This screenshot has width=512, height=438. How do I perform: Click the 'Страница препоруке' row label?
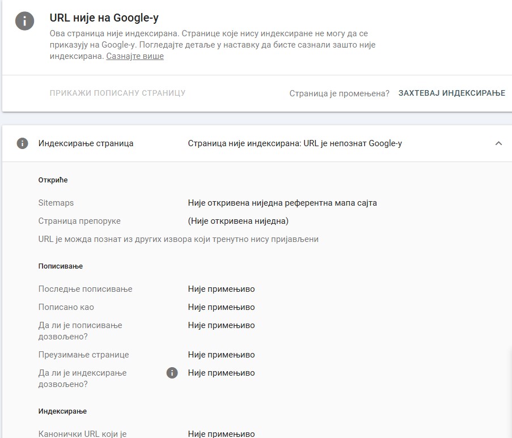pos(79,221)
